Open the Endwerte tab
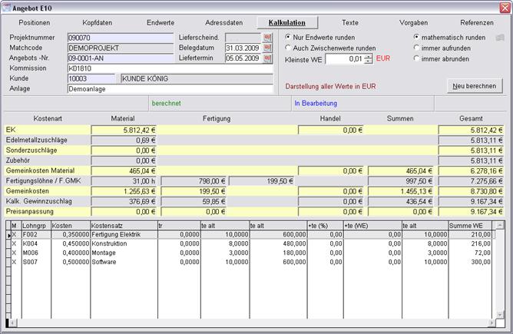 [161, 23]
